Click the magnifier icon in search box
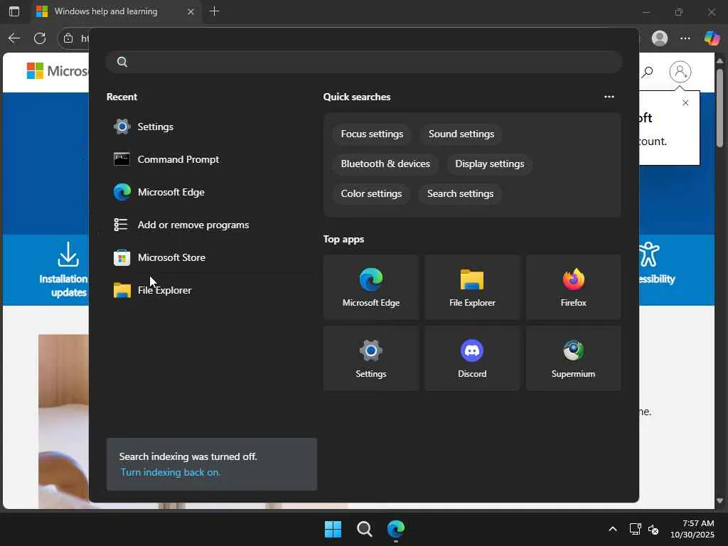Screen dimensions: 728x546 [122, 62]
